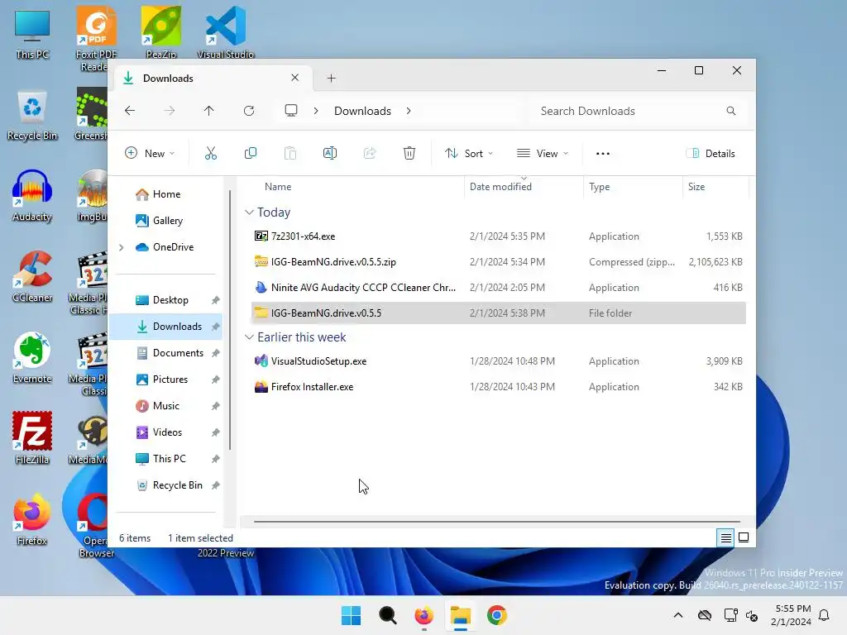Select FileZilla desktop shortcut
847x635 pixels.
(x=32, y=438)
